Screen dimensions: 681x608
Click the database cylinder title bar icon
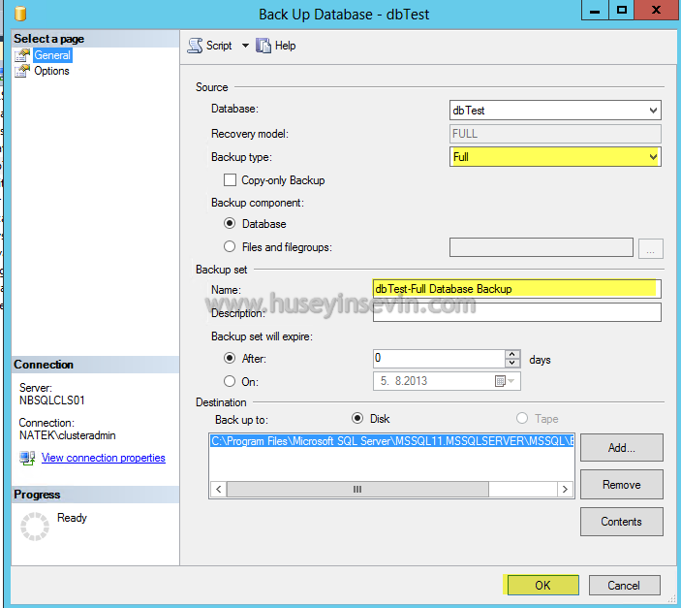(x=20, y=14)
